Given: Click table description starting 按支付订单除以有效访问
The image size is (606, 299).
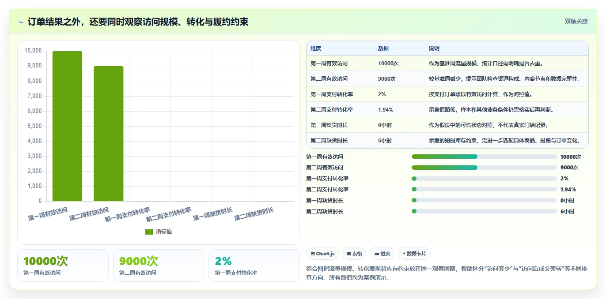Looking at the screenshot, I should [x=481, y=94].
